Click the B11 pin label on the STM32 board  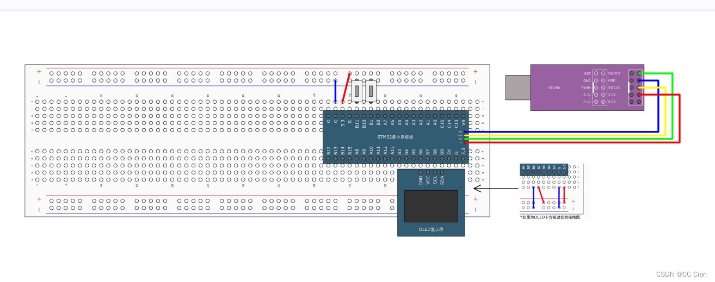click(357, 123)
